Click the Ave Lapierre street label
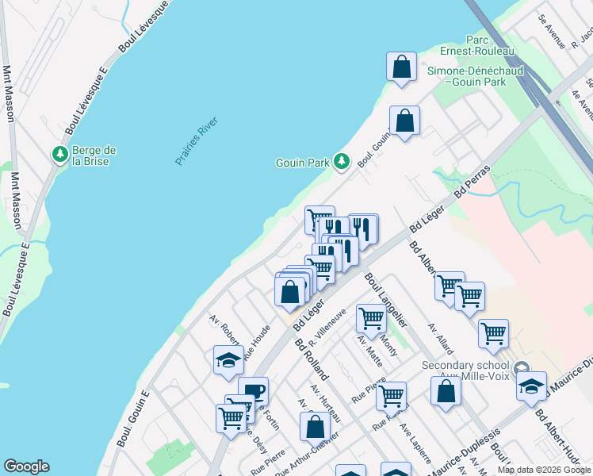The width and height of the screenshot is (593, 476). (x=415, y=443)
